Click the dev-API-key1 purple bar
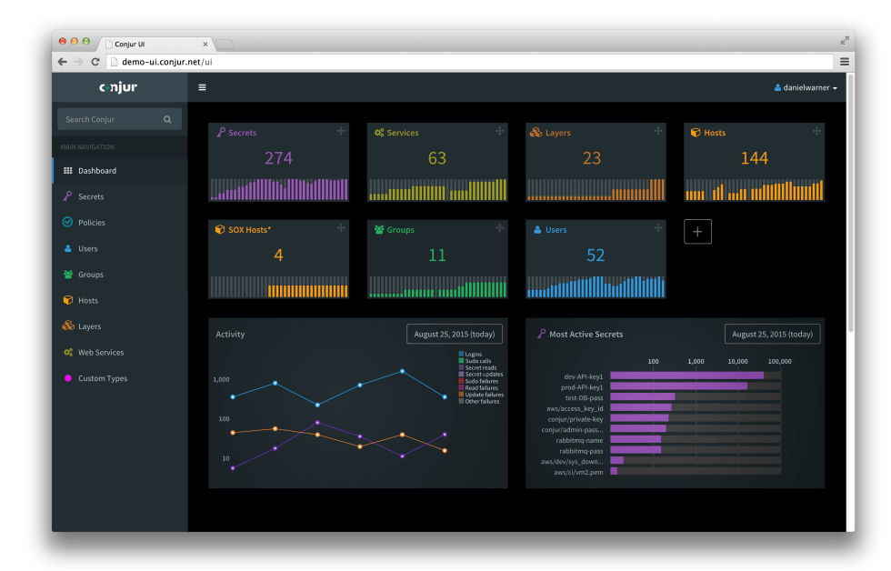The height and width of the screenshot is (571, 891). [x=686, y=376]
